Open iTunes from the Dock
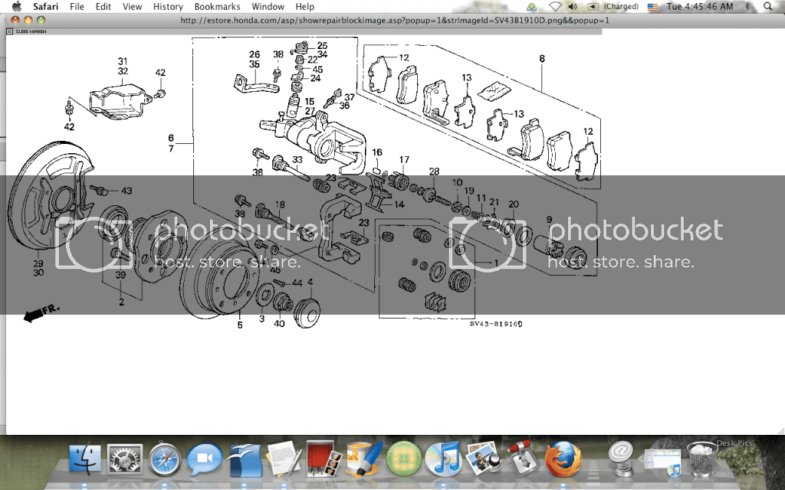 443,459
